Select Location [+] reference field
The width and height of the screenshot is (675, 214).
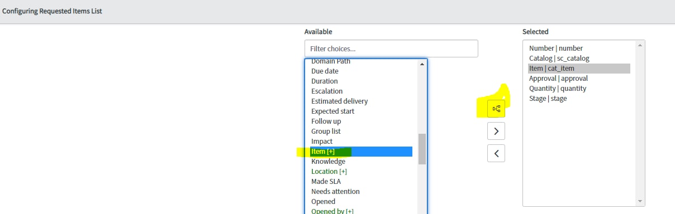pos(362,172)
